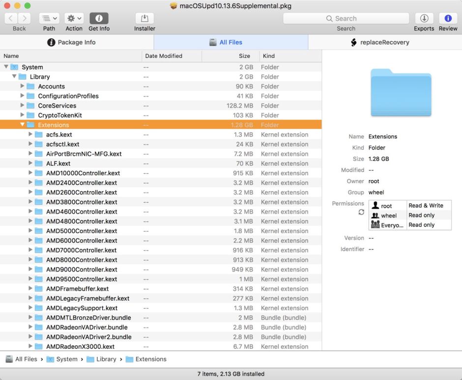Image resolution: width=462 pixels, height=380 pixels.
Task: Expand the CoreServices folder triangle
Action: [22, 106]
